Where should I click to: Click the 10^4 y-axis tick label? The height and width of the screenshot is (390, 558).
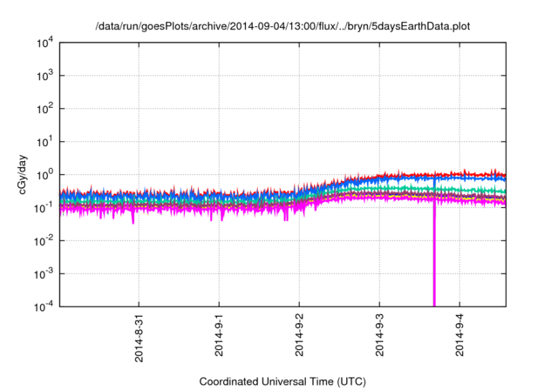[44, 44]
